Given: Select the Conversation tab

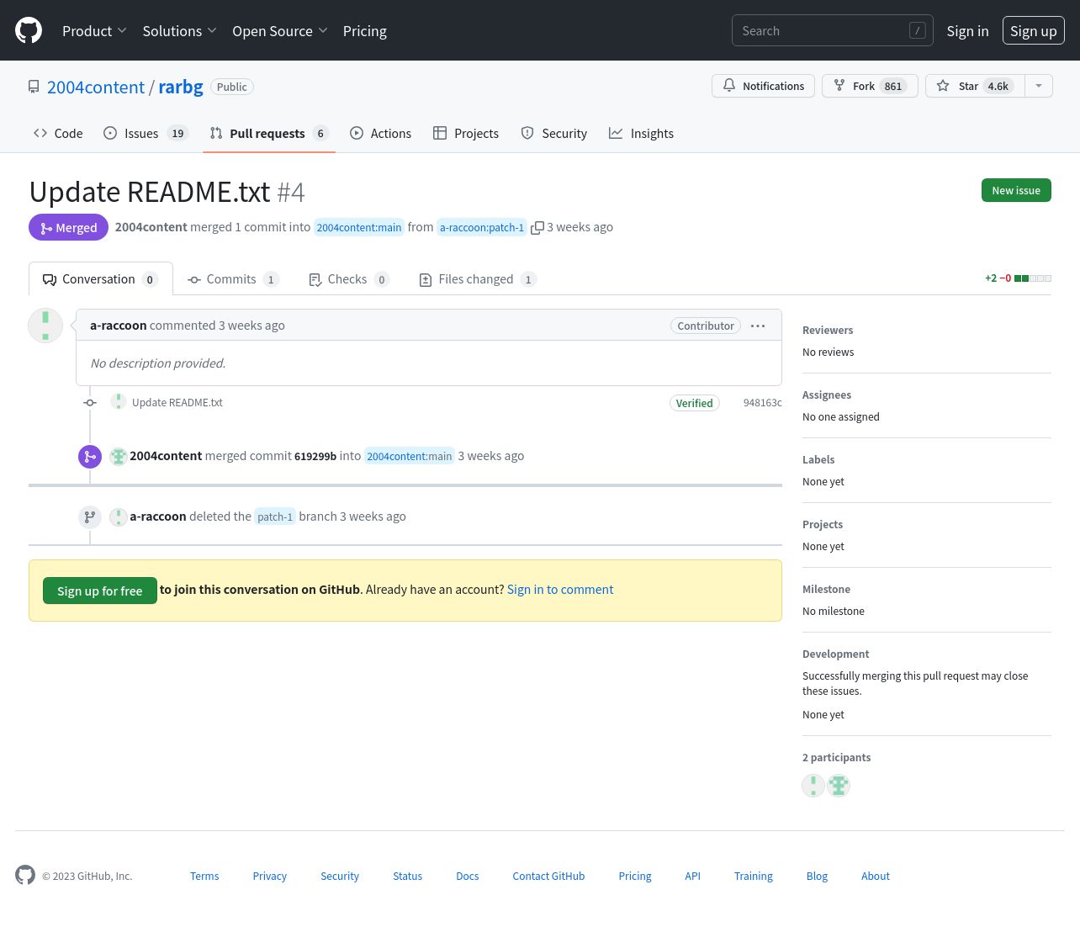Looking at the screenshot, I should coord(101,279).
